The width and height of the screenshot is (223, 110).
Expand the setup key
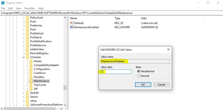click(24, 101)
